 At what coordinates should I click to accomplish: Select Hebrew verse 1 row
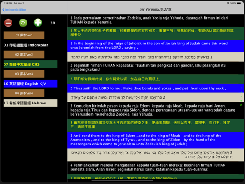(155, 57)
